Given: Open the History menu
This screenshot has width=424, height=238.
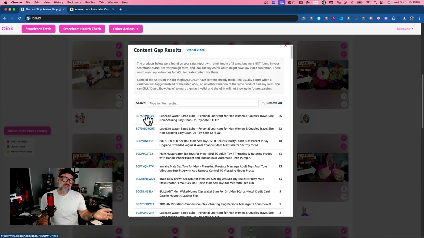Looking at the screenshot, I should pos(58,2).
